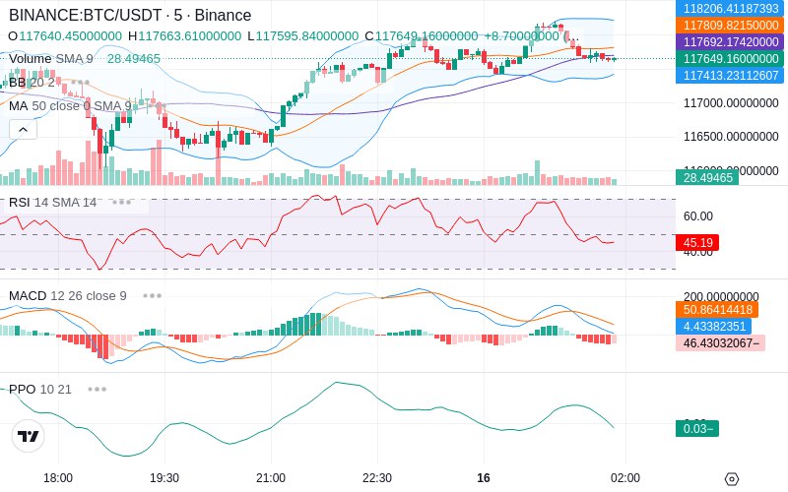Image resolution: width=788 pixels, height=492 pixels.
Task: Open more options for BB 20 2 indicator
Action: [81, 82]
